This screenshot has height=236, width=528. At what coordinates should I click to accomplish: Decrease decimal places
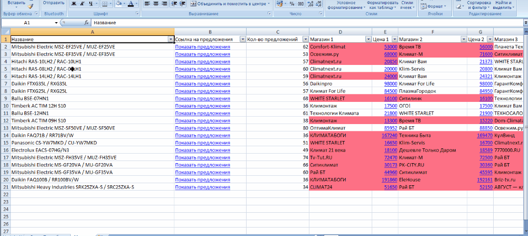coord(318,4)
